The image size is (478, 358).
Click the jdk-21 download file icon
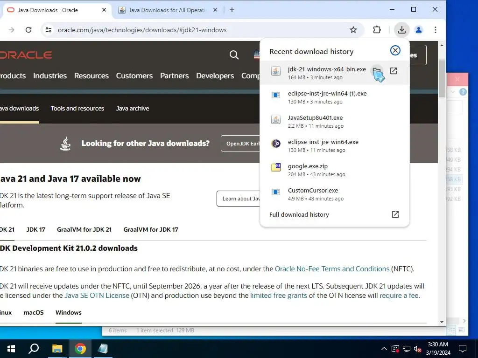click(276, 71)
